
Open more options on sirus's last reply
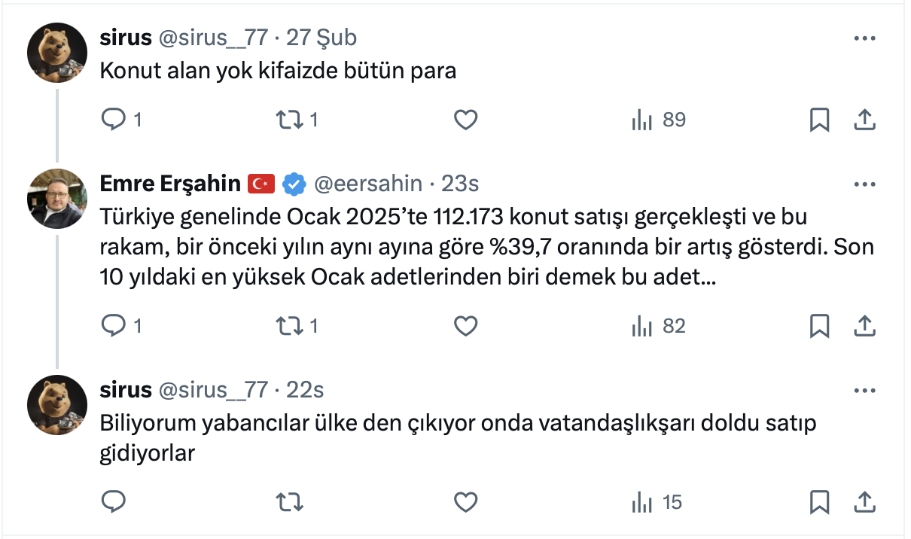click(x=864, y=390)
